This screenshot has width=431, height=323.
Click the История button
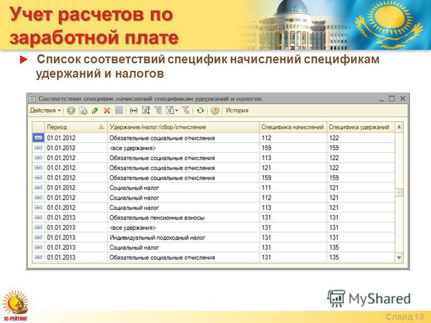pyautogui.click(x=237, y=110)
